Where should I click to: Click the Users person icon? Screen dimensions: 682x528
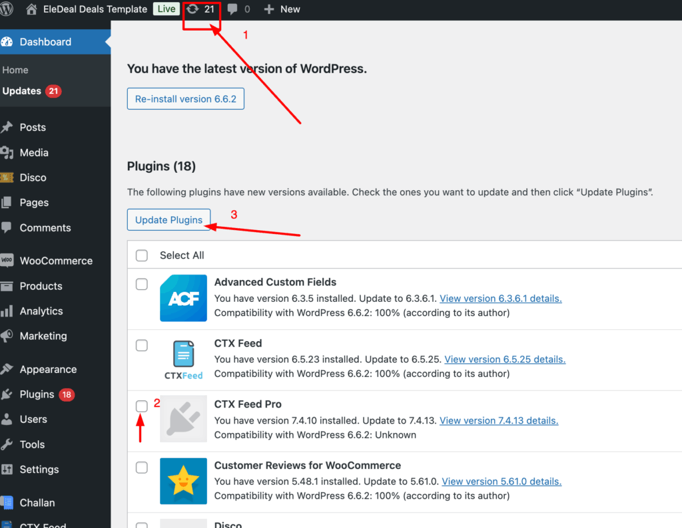point(7,419)
